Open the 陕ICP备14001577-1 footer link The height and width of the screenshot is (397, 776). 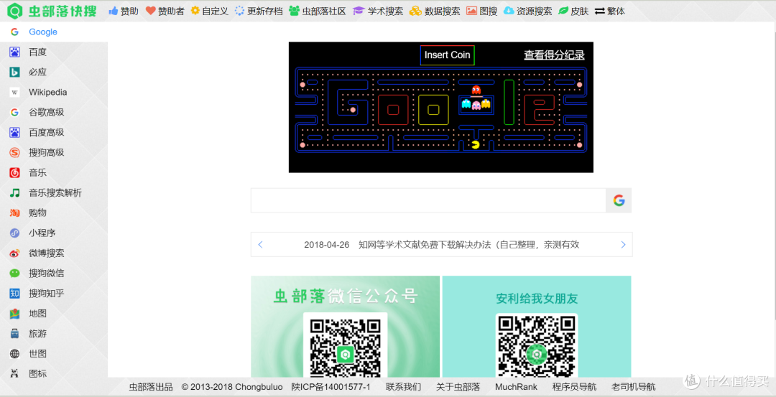click(x=331, y=387)
